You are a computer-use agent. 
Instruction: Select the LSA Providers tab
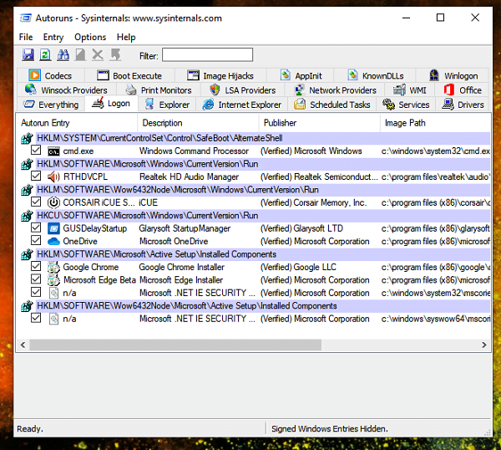[x=243, y=90]
